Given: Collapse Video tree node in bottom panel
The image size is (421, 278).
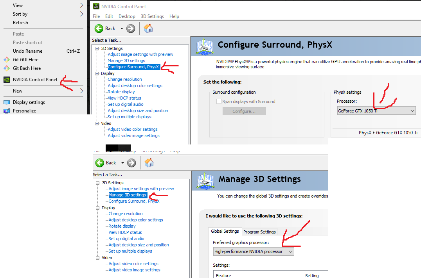Looking at the screenshot, I should tap(98, 258).
